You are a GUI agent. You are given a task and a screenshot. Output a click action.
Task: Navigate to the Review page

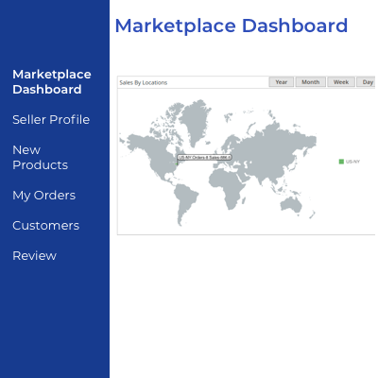click(34, 256)
